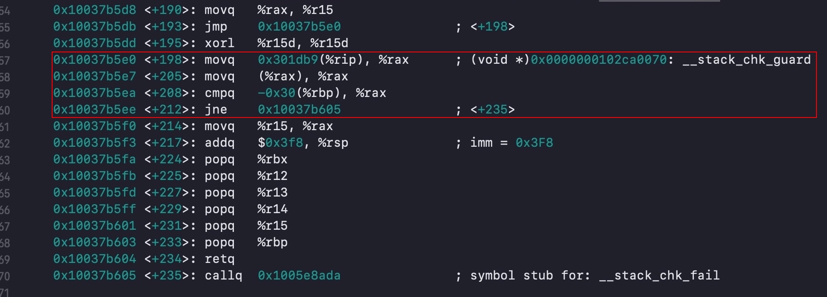
Task: Click pointer value 0x0000000102ca0070 in comment
Action: click(x=599, y=60)
